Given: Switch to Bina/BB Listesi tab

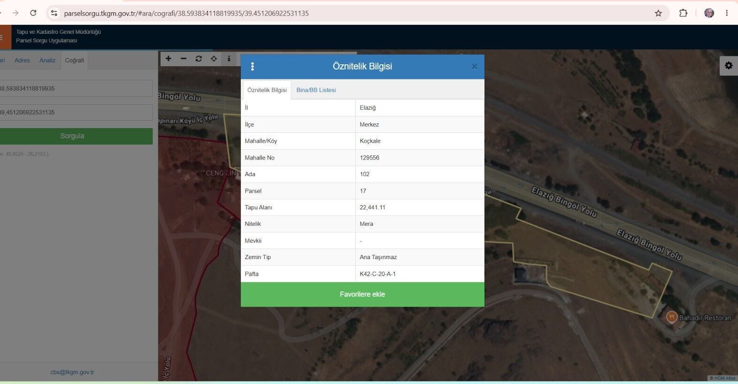Looking at the screenshot, I should [316, 90].
